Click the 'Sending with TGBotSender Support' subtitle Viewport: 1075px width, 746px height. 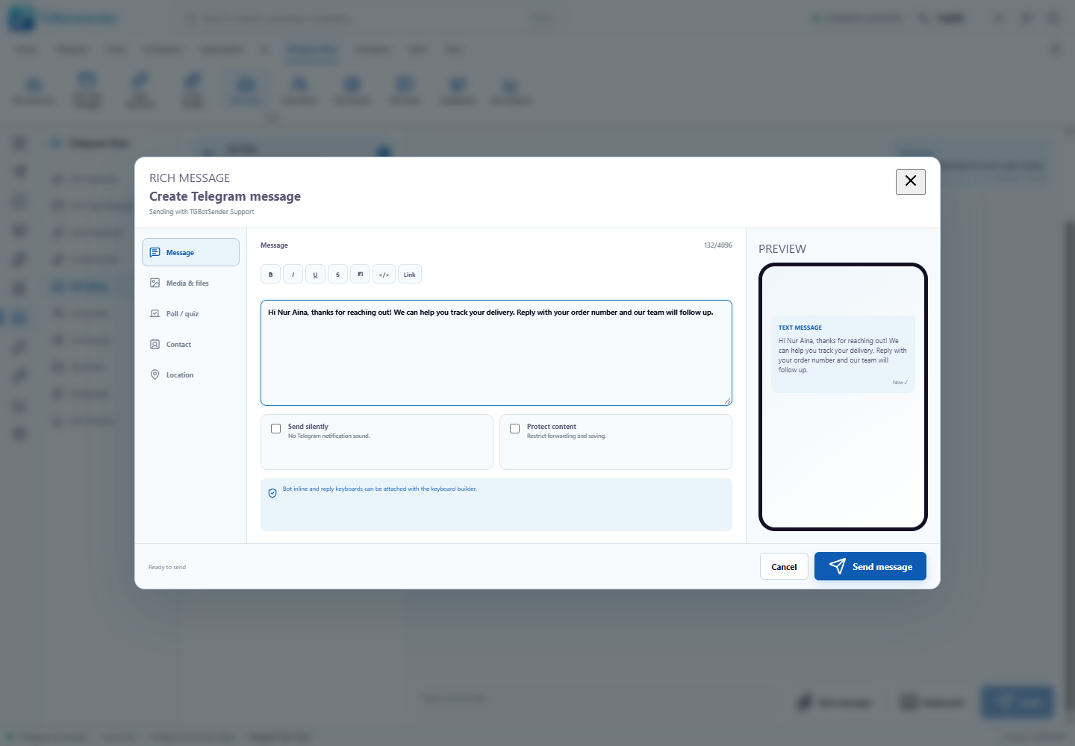coord(202,212)
